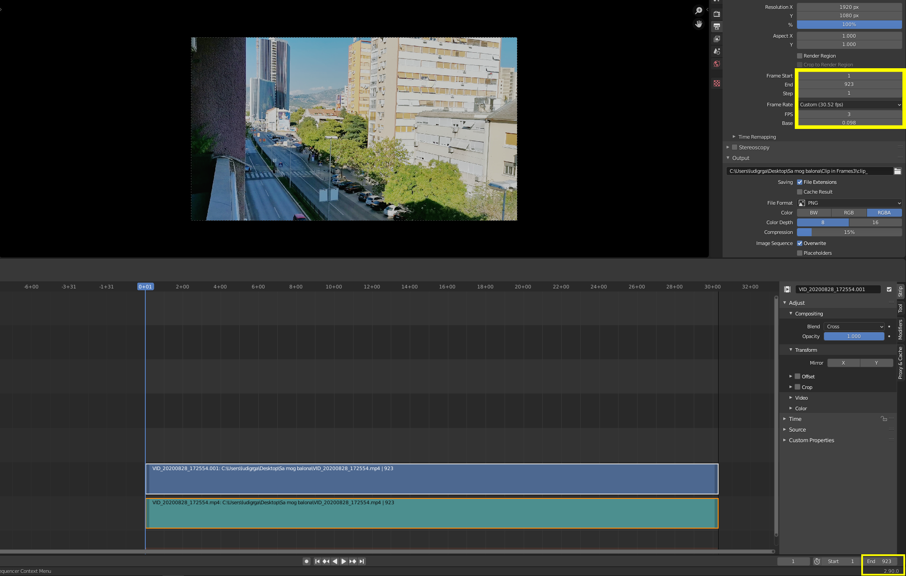Select BW color mode
This screenshot has height=576, width=906.
point(814,213)
